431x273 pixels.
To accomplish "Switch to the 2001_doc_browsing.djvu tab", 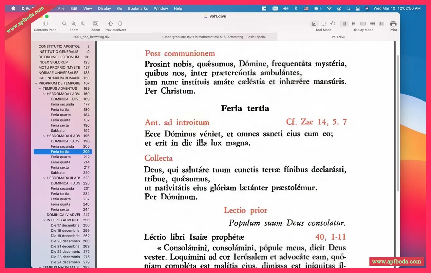I will 92,37.
